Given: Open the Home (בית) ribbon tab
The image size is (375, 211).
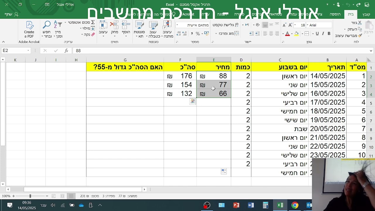Looking at the screenshot, I should 350,14.
